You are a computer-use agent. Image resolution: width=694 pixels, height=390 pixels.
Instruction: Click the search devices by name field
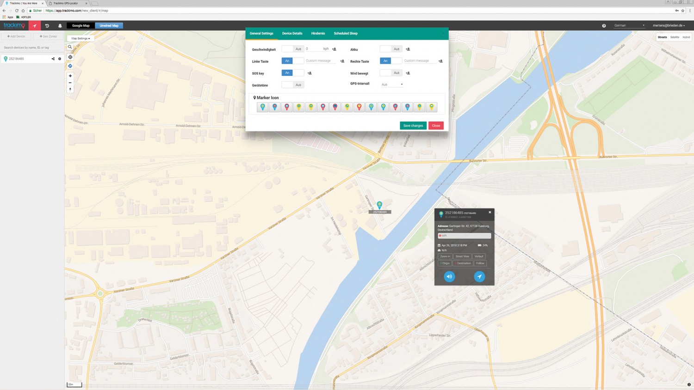tap(32, 48)
